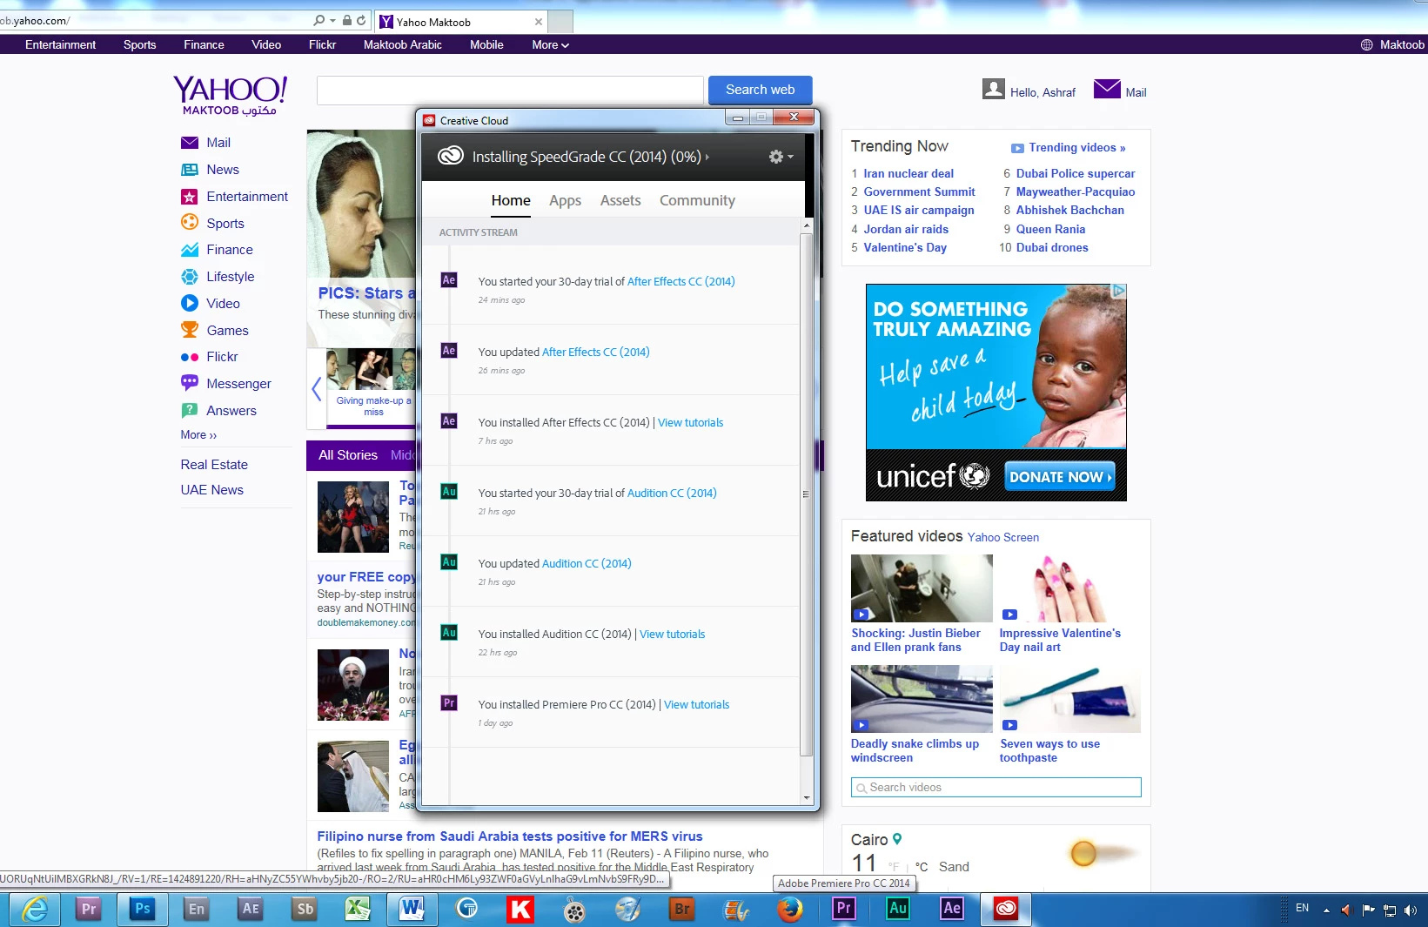
Task: Click the Cairo weather location pin
Action: click(x=897, y=839)
